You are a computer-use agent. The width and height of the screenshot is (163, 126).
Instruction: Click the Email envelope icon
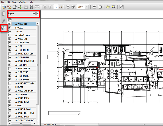point(37,7)
